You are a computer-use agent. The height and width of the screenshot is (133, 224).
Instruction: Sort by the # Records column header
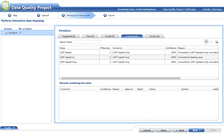click(x=105, y=48)
